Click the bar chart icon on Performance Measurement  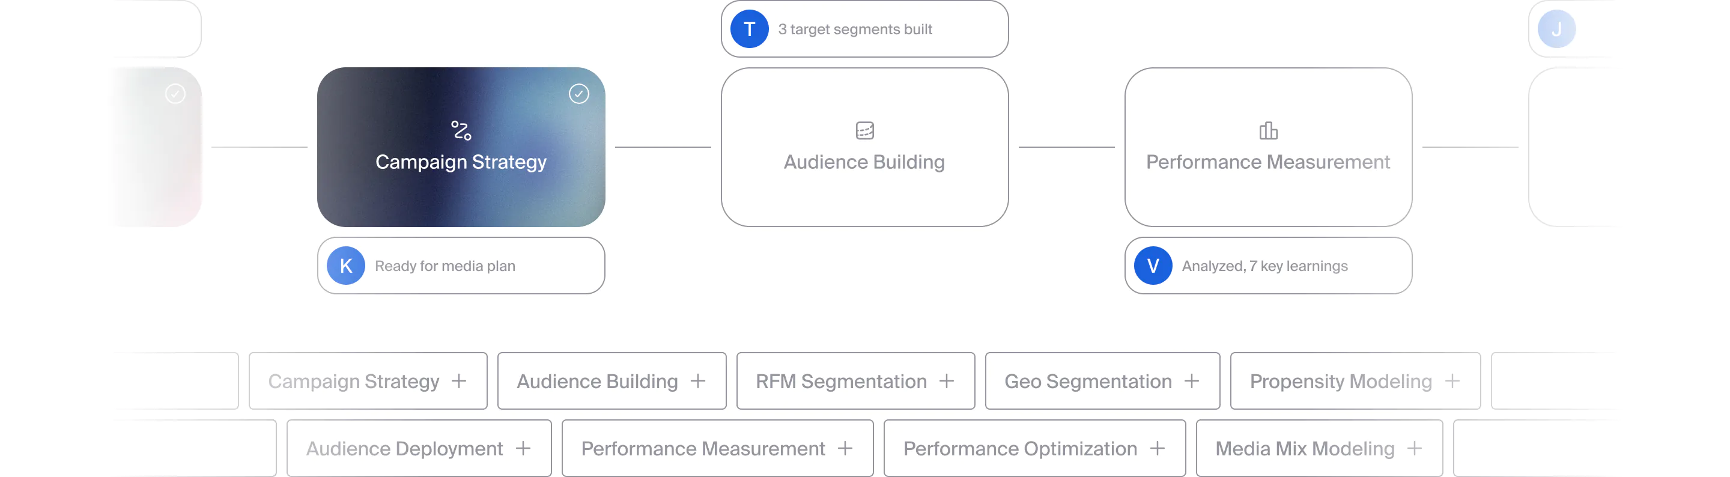[x=1268, y=132]
